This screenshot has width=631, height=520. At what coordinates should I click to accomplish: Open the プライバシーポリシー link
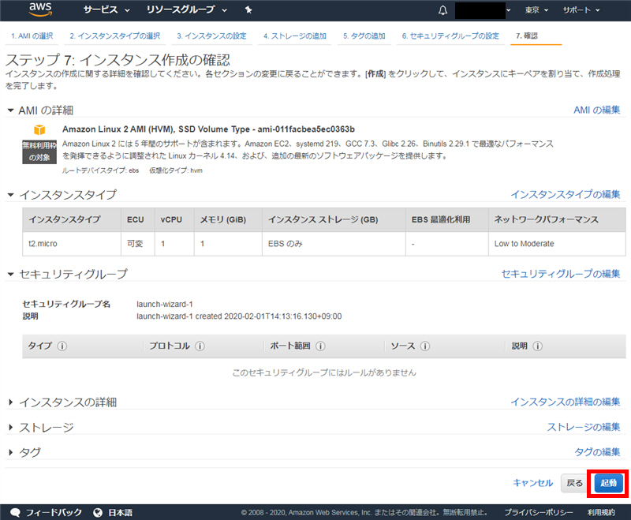point(539,512)
